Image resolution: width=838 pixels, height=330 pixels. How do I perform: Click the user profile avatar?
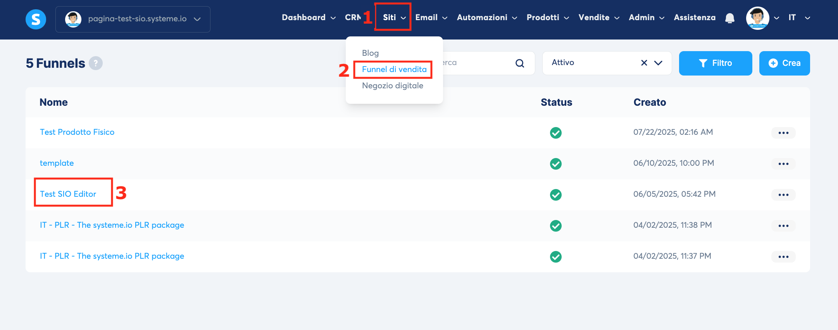pyautogui.click(x=757, y=18)
